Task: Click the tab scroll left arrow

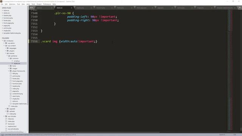Action: (x=31, y=8)
